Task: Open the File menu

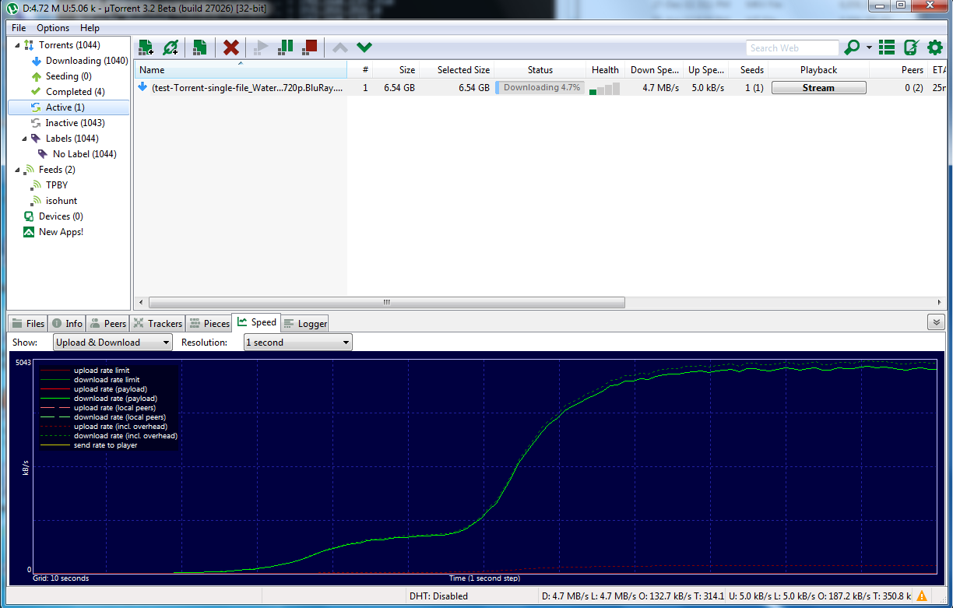Action: 19,28
